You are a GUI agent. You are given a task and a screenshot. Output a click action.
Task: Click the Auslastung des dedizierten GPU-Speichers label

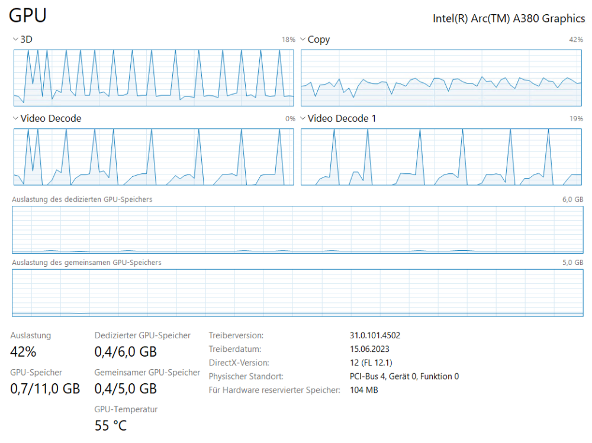[82, 199]
